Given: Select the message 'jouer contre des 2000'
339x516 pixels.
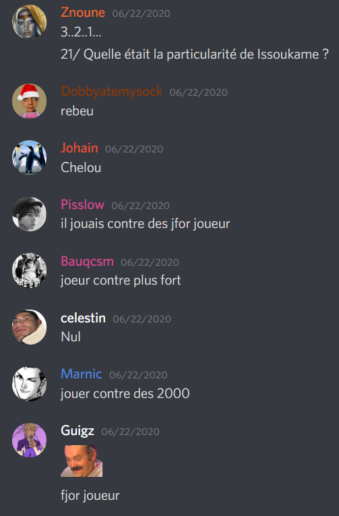Looking at the screenshot, I should 125,394.
